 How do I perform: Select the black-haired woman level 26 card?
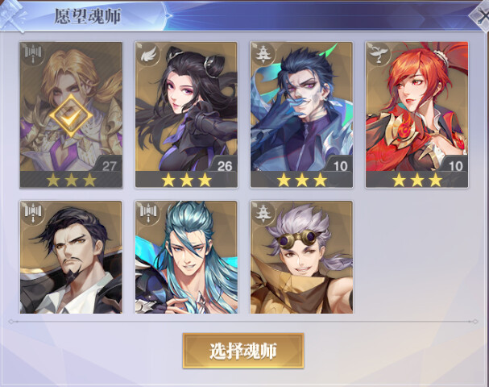click(186, 114)
